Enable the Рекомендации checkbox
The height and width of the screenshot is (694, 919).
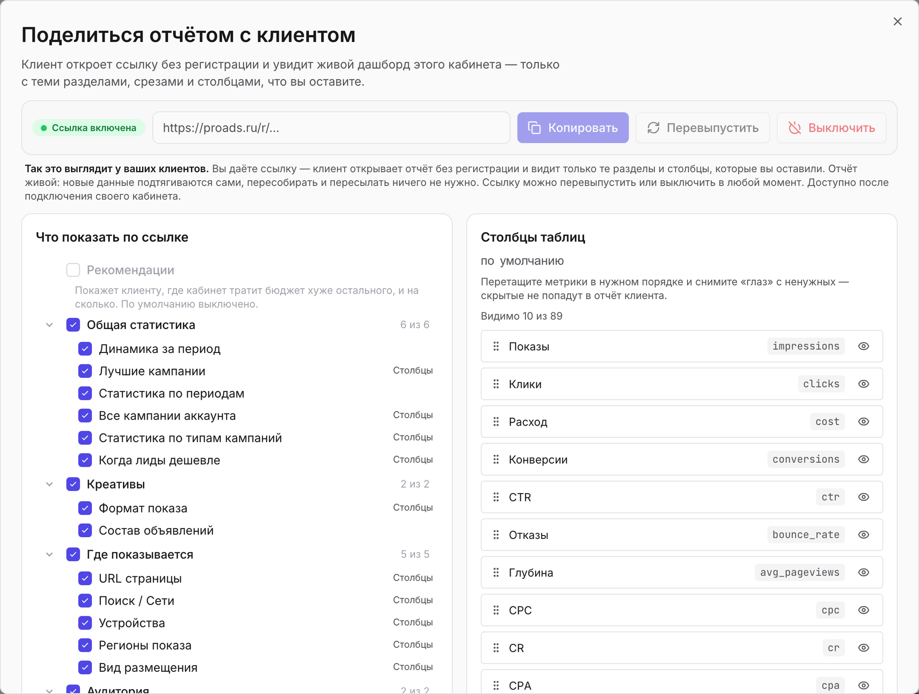73,270
